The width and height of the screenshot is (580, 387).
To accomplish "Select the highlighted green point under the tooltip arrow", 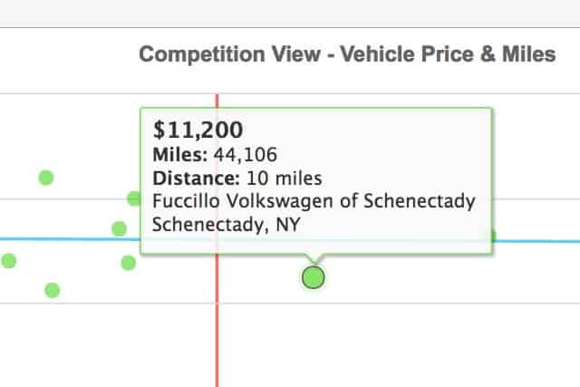I will 314,277.
